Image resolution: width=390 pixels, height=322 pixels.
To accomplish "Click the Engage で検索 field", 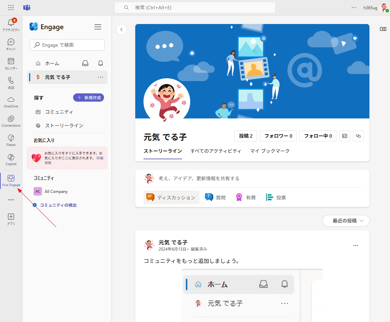I will 67,45.
